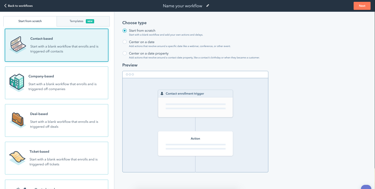Open the Start from scratch tab
This screenshot has width=375, height=189.
click(x=30, y=21)
